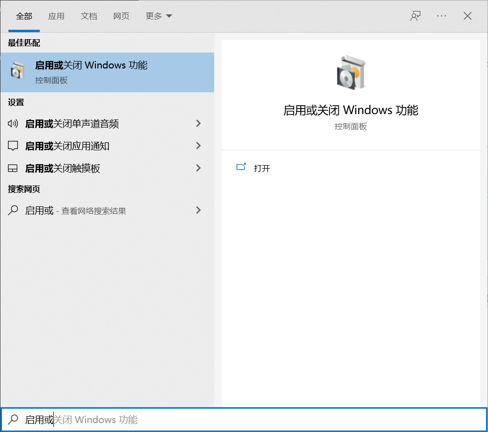Open the 更多 dropdown filter

coord(159,16)
